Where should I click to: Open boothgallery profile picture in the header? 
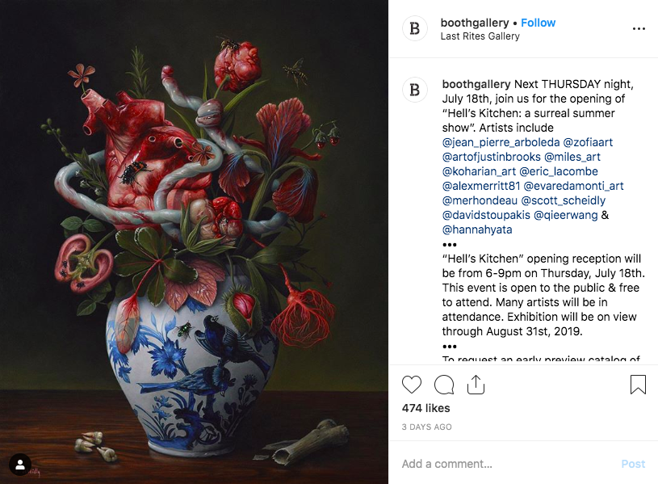pyautogui.click(x=415, y=29)
